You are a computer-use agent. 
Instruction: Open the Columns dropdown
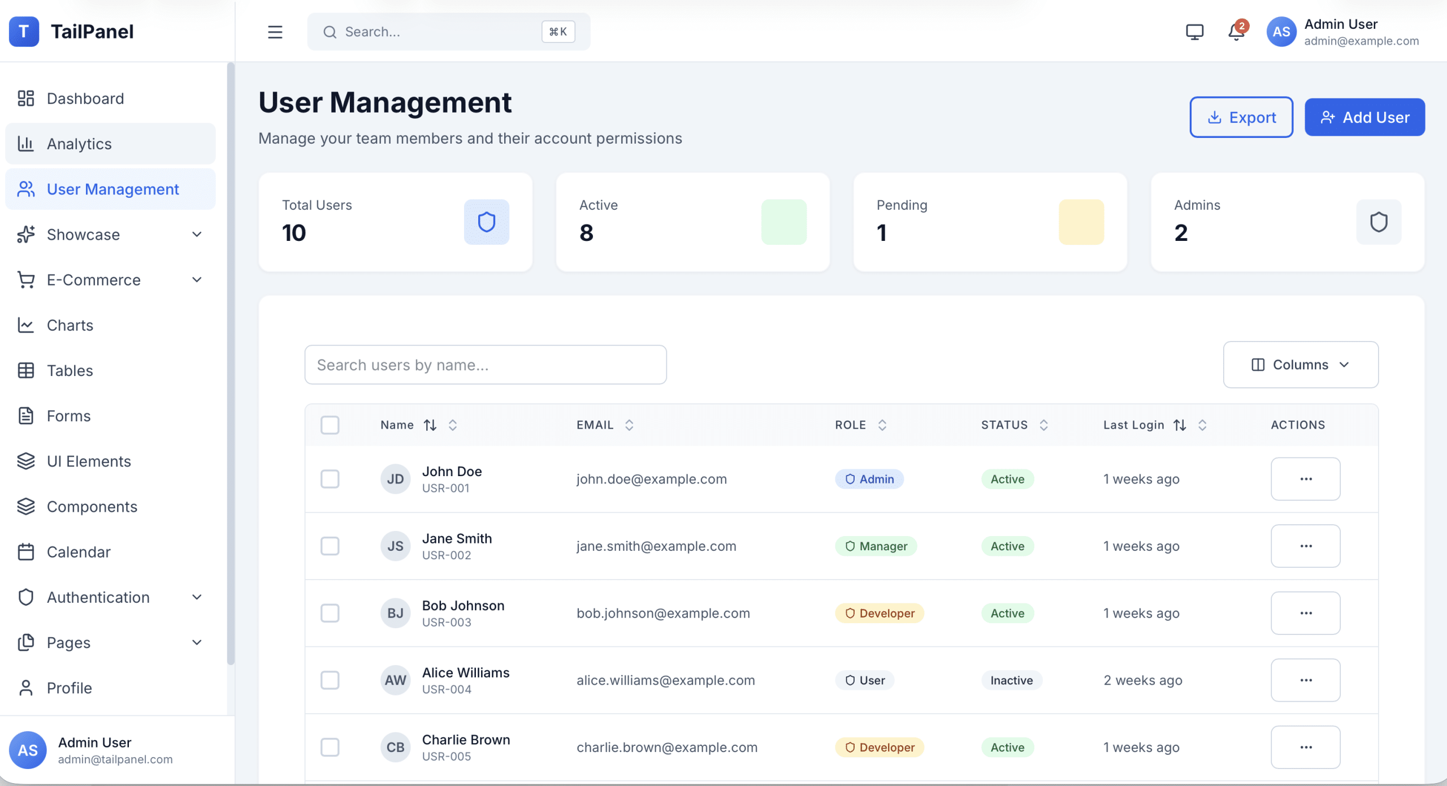pyautogui.click(x=1300, y=365)
